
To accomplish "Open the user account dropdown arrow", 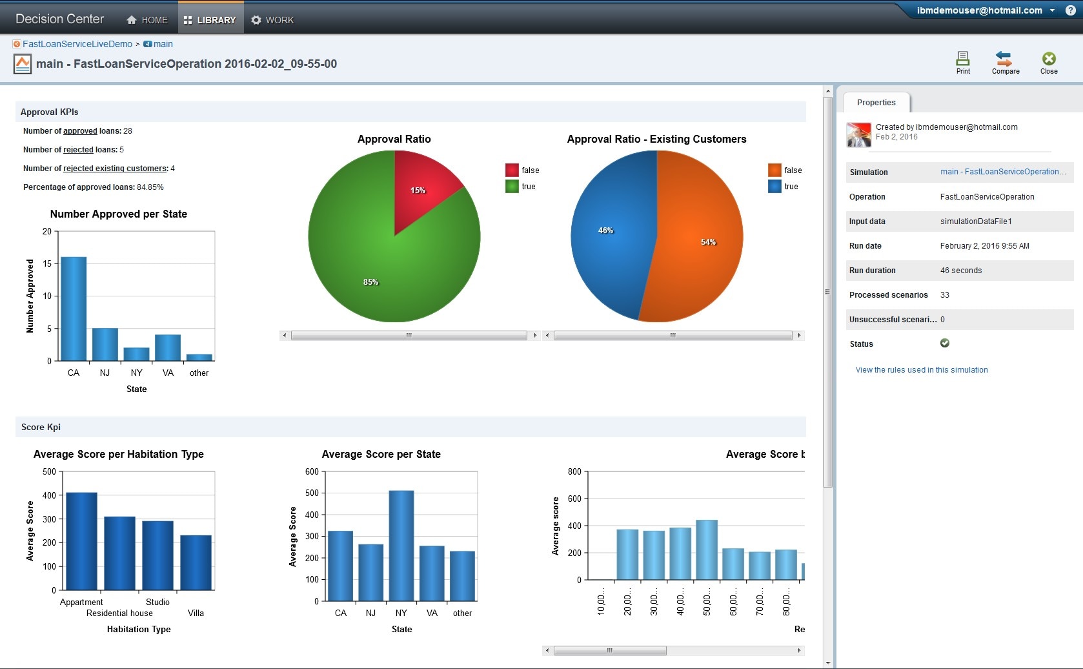I will click(x=1052, y=10).
